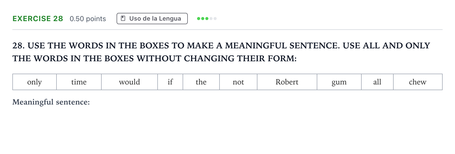
Task: Select the word box 'the'
Action: click(201, 82)
